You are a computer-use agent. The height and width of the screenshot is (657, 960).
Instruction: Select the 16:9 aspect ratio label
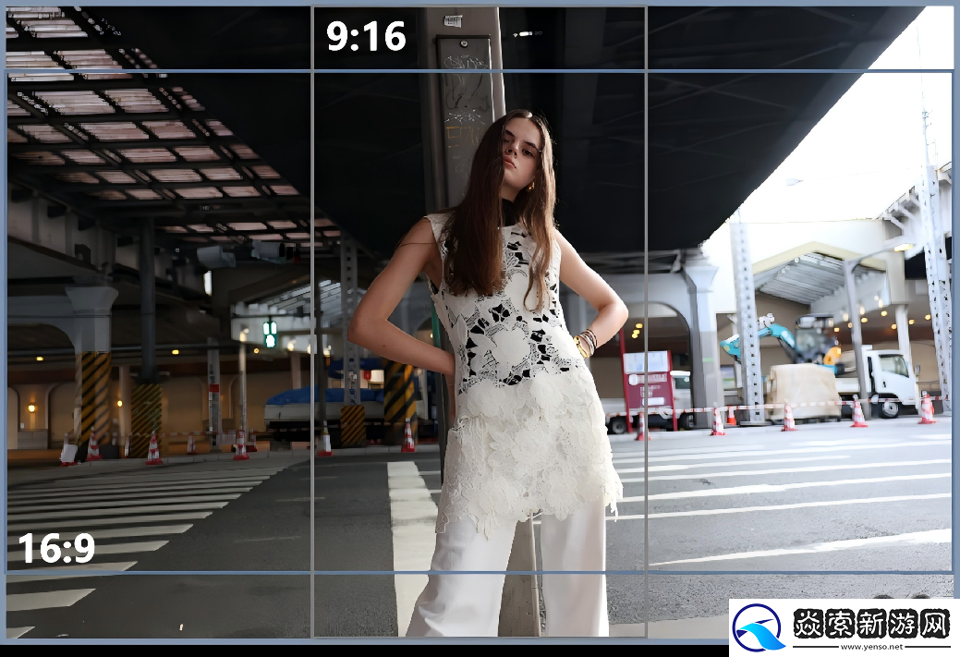[56, 548]
